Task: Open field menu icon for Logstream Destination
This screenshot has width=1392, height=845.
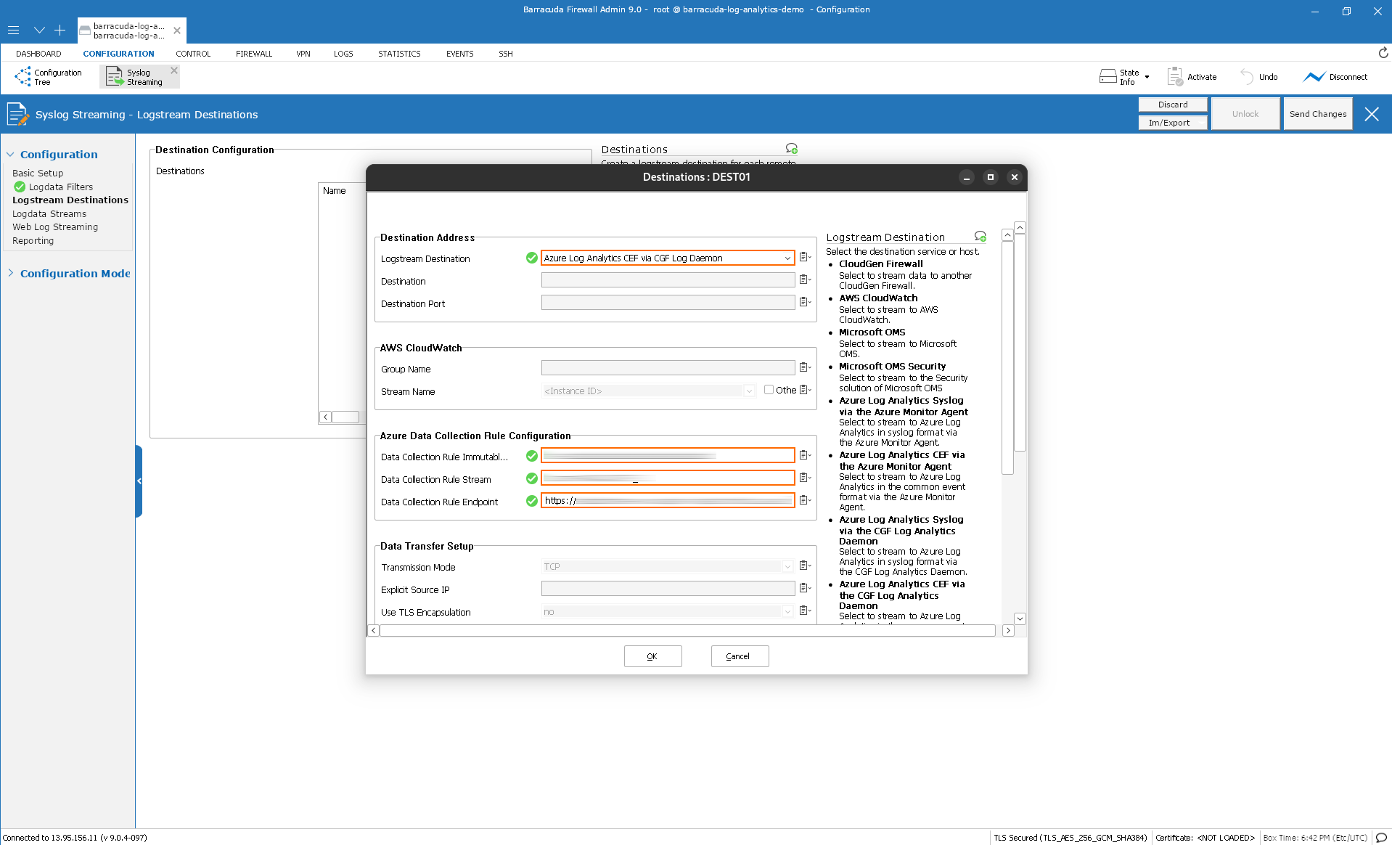Action: (805, 258)
